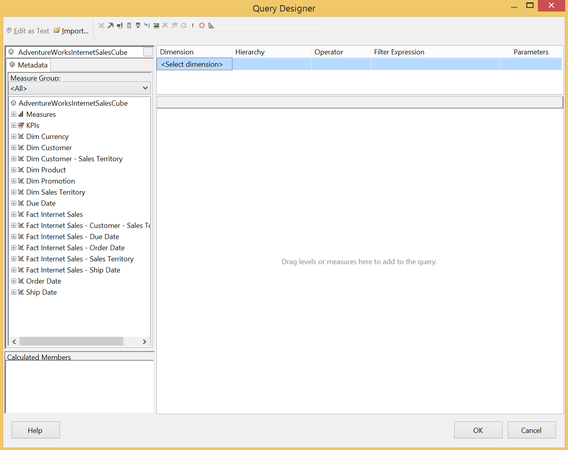Confirm the query with OK

[x=478, y=430]
